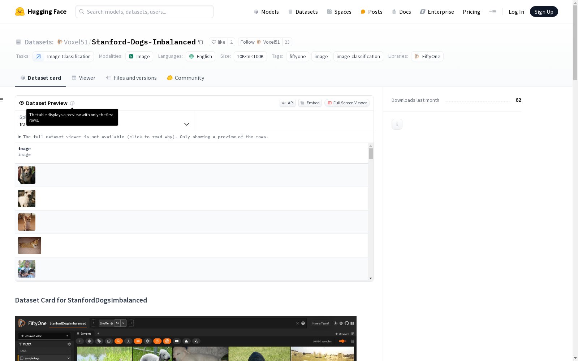Open the Split dropdown selector
The height and width of the screenshot is (361, 578).
point(105,121)
